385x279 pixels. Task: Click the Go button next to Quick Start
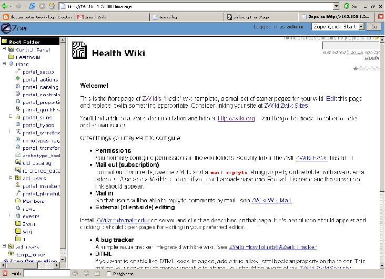(374, 26)
